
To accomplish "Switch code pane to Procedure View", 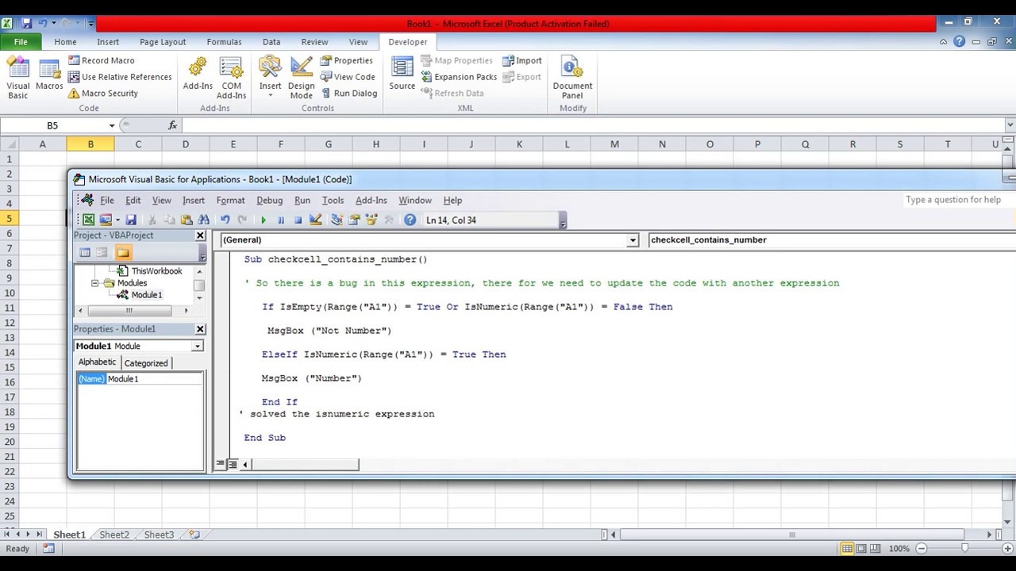I will pyautogui.click(x=221, y=464).
